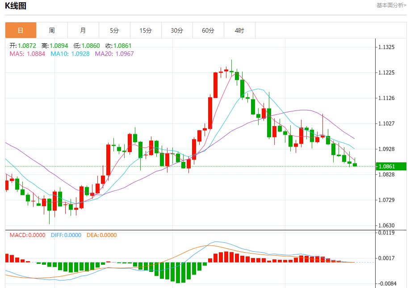
Task: Open the 5分 interval tab
Action: [114, 30]
